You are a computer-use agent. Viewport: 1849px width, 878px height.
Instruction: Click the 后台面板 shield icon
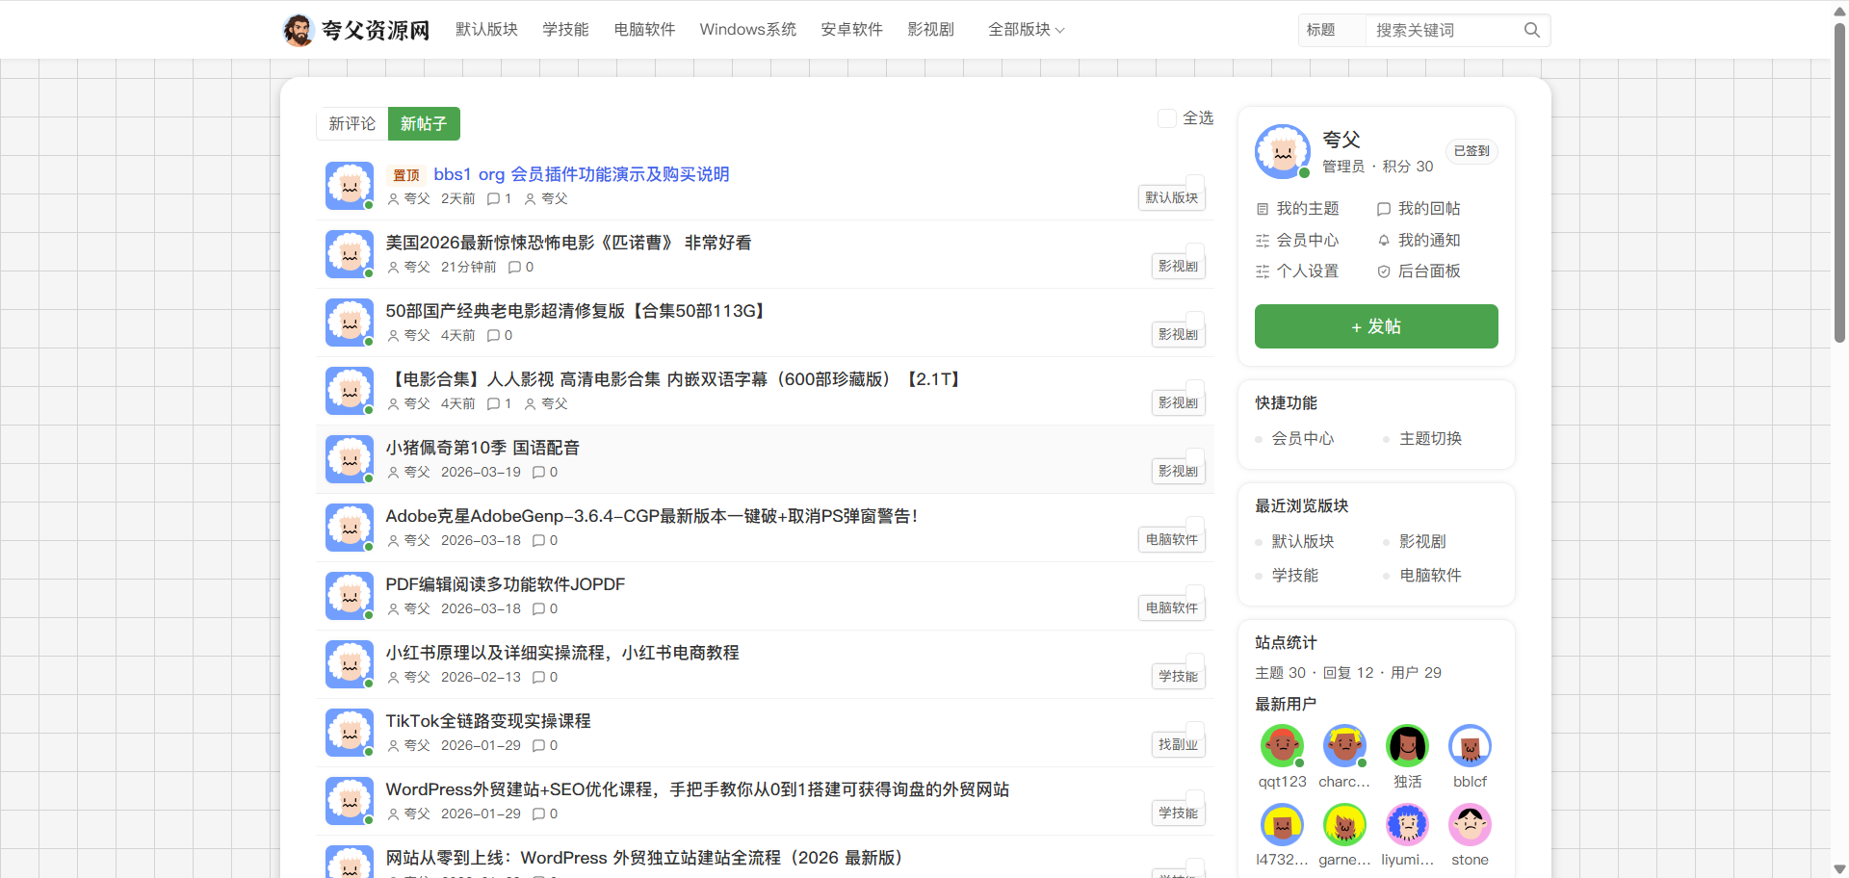pos(1384,271)
